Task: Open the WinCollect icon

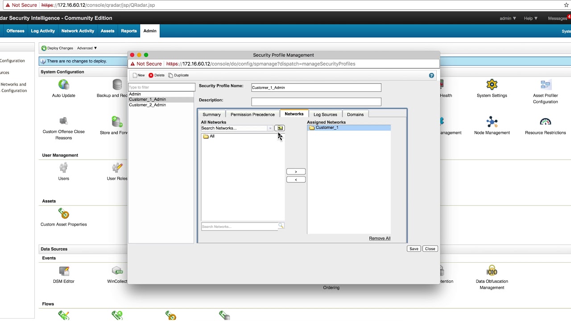Action: pyautogui.click(x=117, y=271)
